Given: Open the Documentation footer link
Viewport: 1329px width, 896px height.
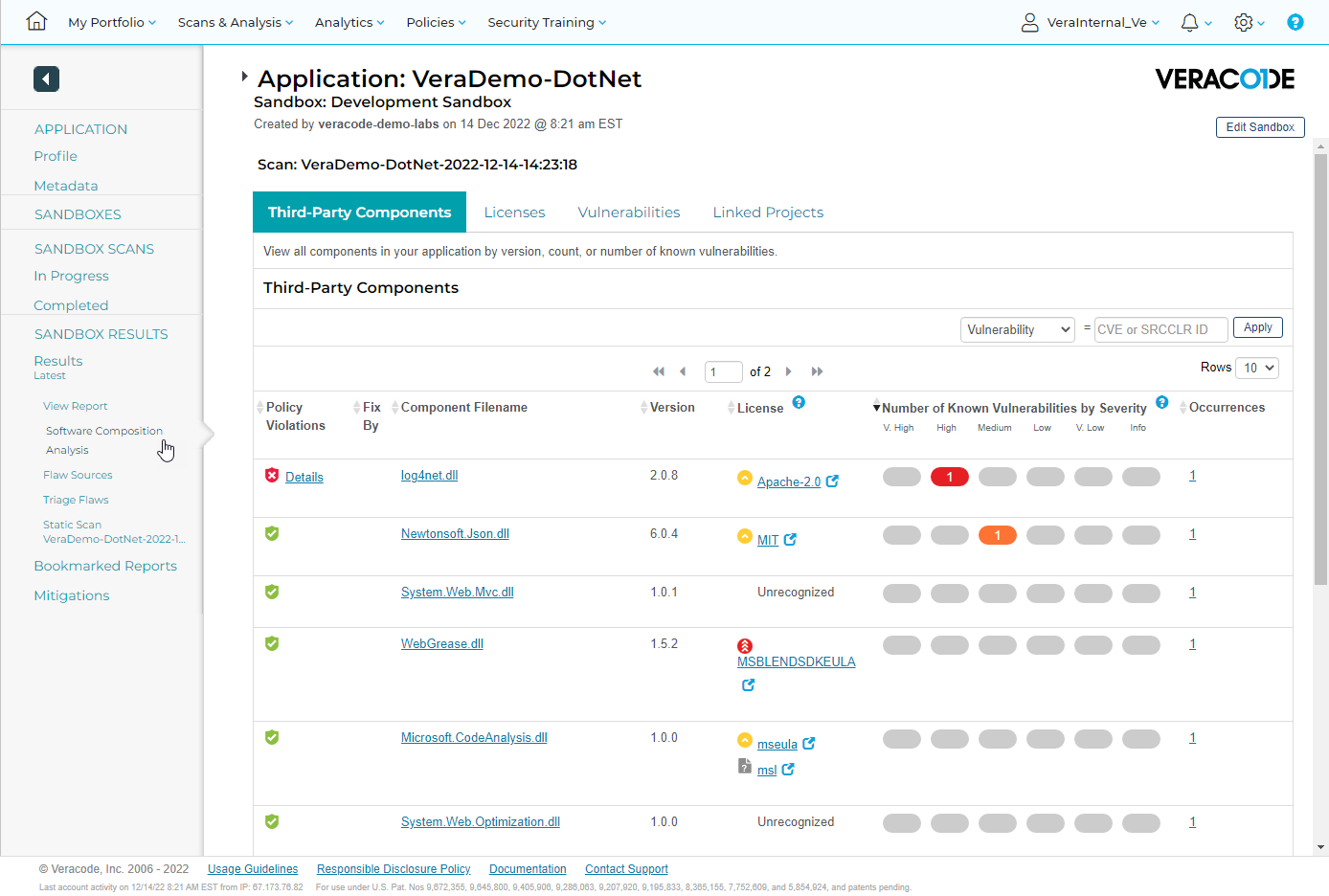Looking at the screenshot, I should coord(528,869).
